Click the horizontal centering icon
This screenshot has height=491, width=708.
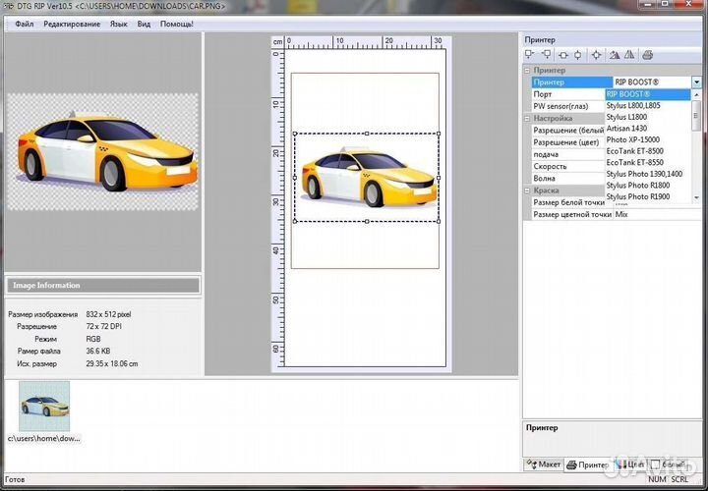click(562, 55)
